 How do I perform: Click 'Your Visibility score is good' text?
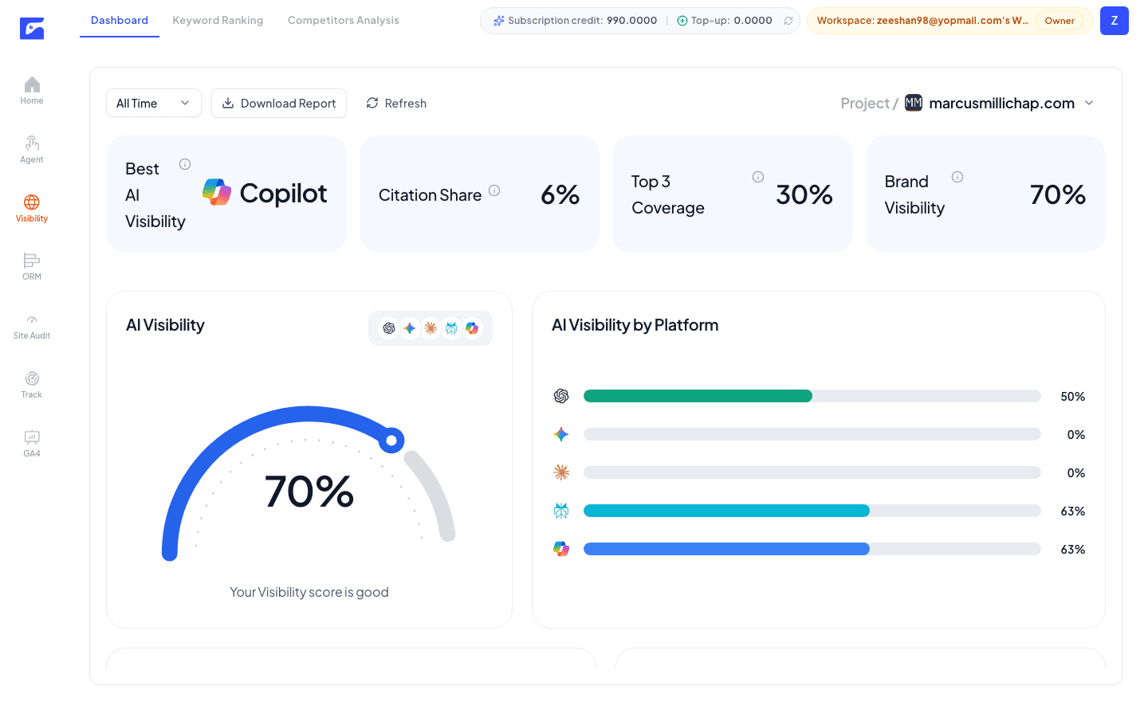[x=309, y=592]
